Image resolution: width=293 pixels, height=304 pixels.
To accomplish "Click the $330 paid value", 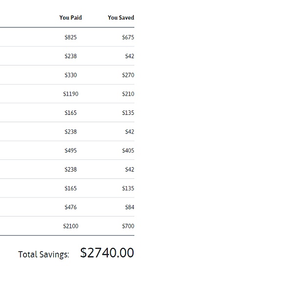I will click(70, 75).
